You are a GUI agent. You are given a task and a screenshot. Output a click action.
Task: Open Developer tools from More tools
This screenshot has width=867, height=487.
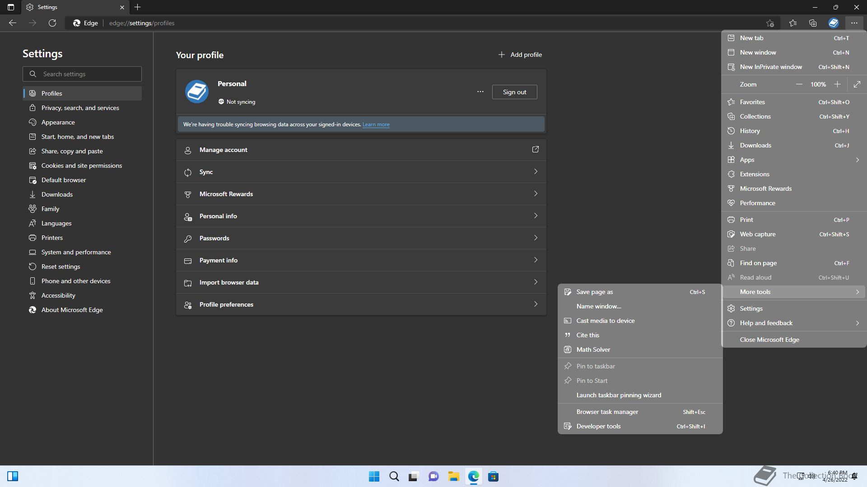tap(640, 426)
